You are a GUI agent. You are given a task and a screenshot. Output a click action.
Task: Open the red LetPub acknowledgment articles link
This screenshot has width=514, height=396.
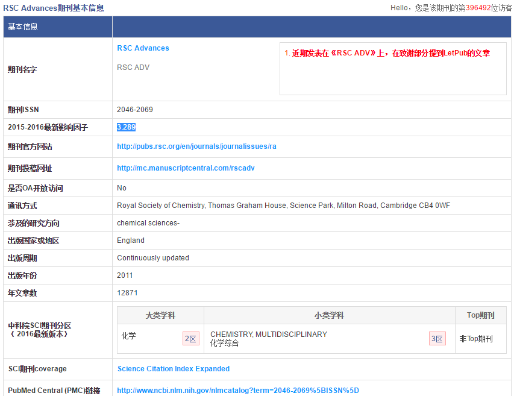(390, 53)
